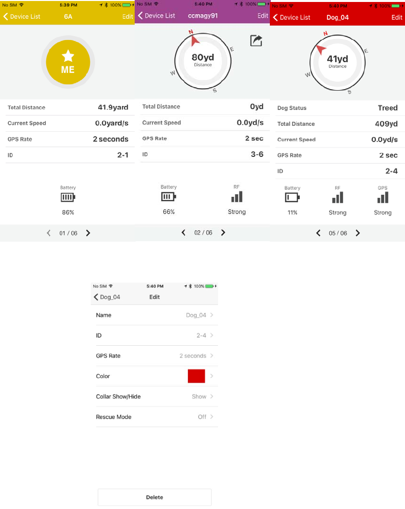Open GPS Rate setting 2 seconds

(x=157, y=356)
